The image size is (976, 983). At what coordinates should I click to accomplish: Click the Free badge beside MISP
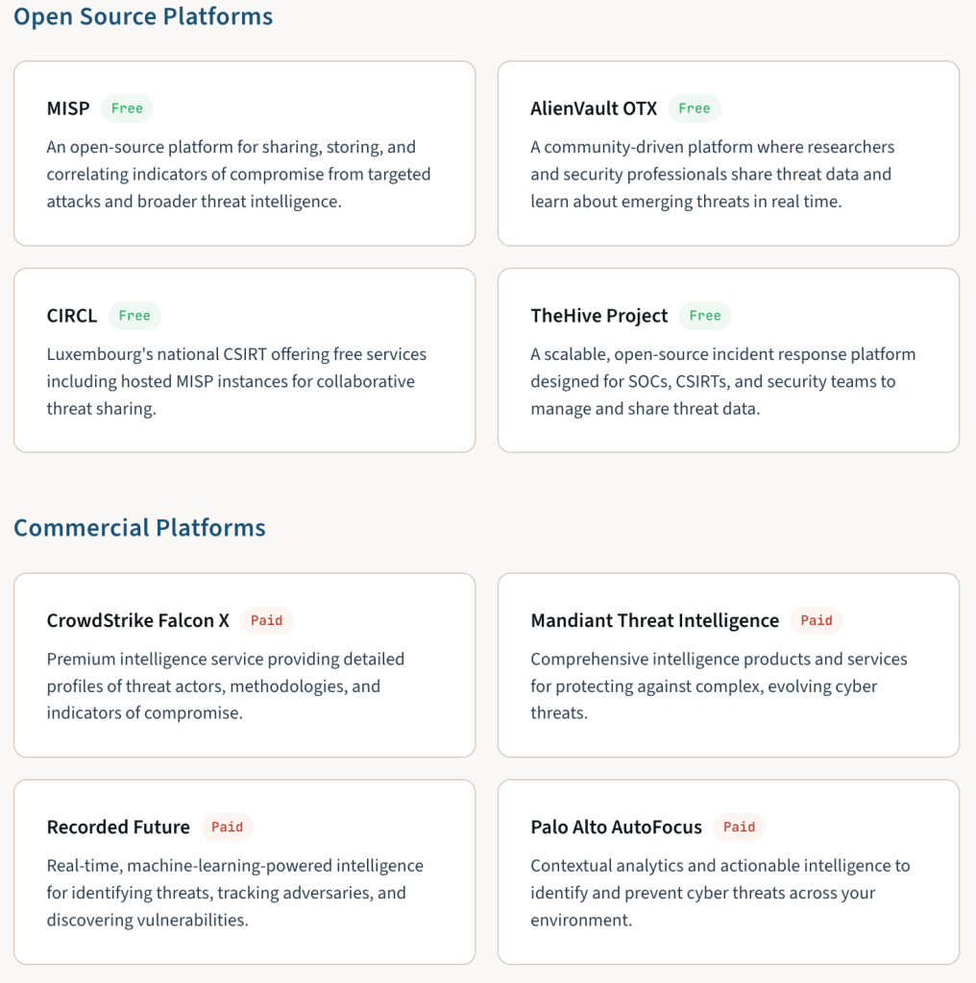(x=127, y=108)
